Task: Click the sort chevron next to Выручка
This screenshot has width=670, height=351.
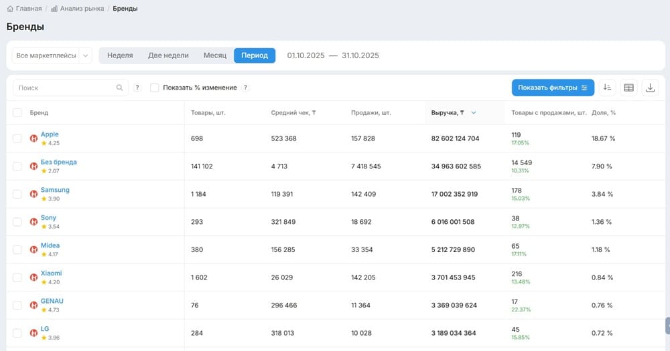Action: coord(474,112)
